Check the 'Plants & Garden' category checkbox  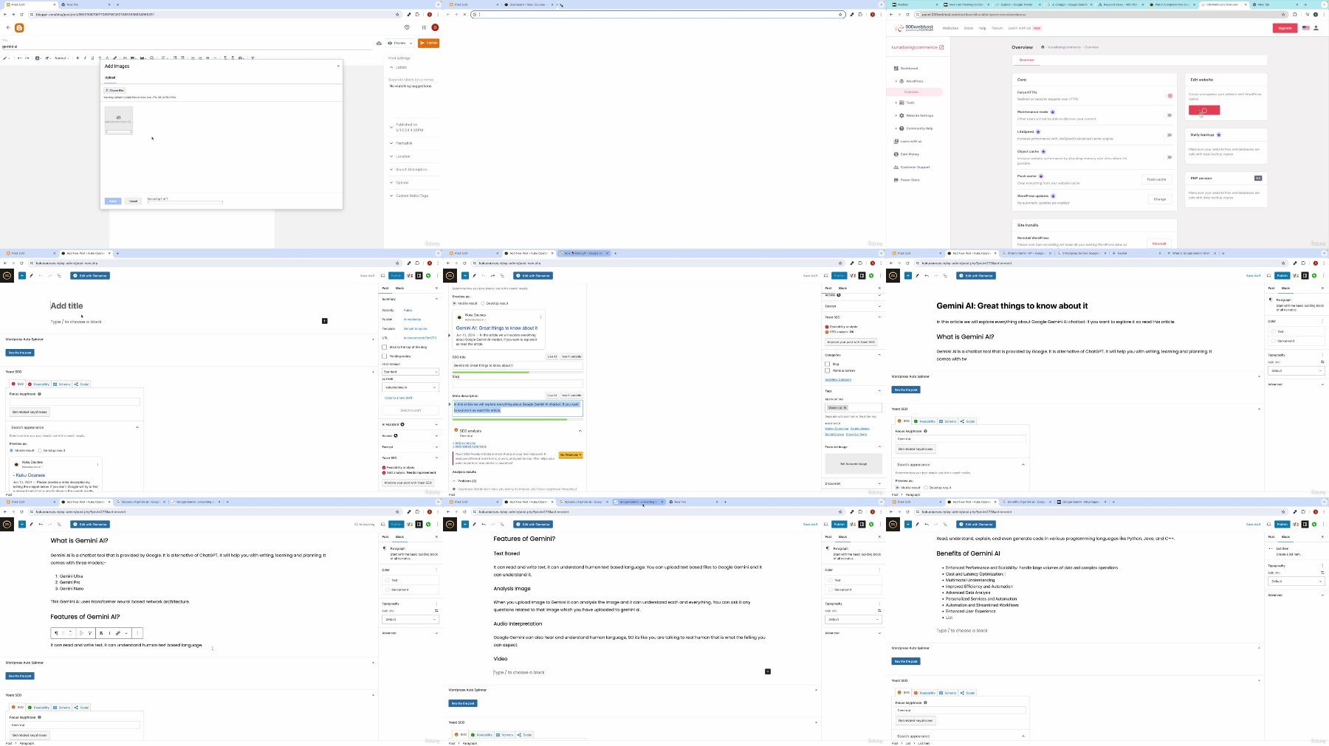[x=828, y=370]
